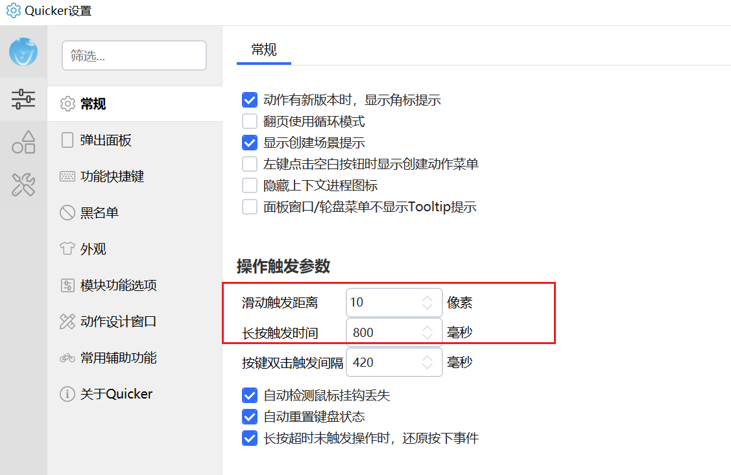Decrease 滑动触发距离 with down arrow
The height and width of the screenshot is (475, 731).
click(427, 307)
